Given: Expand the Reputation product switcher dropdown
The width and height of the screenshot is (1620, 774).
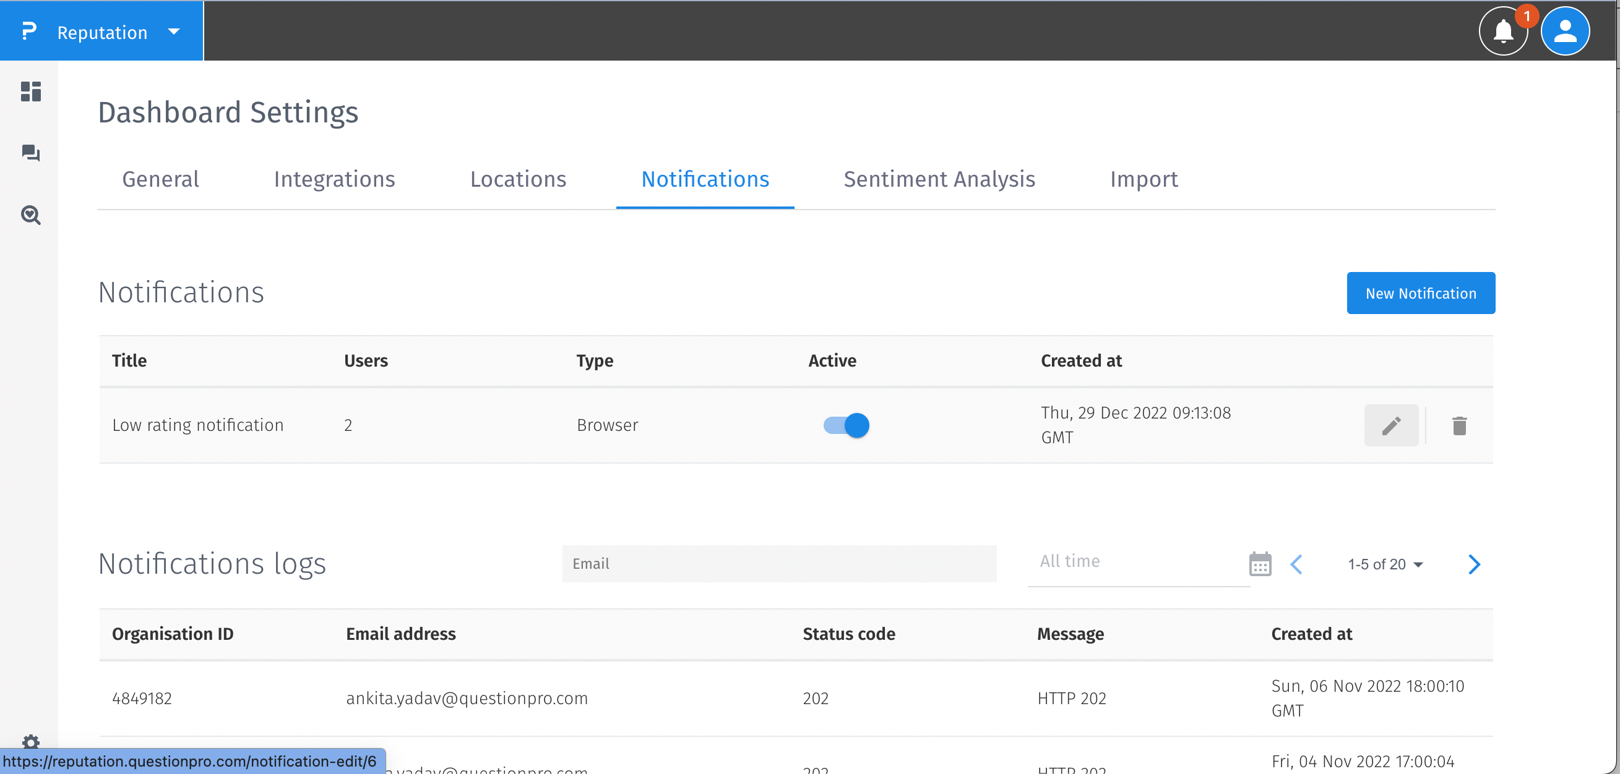Looking at the screenshot, I should tap(173, 31).
